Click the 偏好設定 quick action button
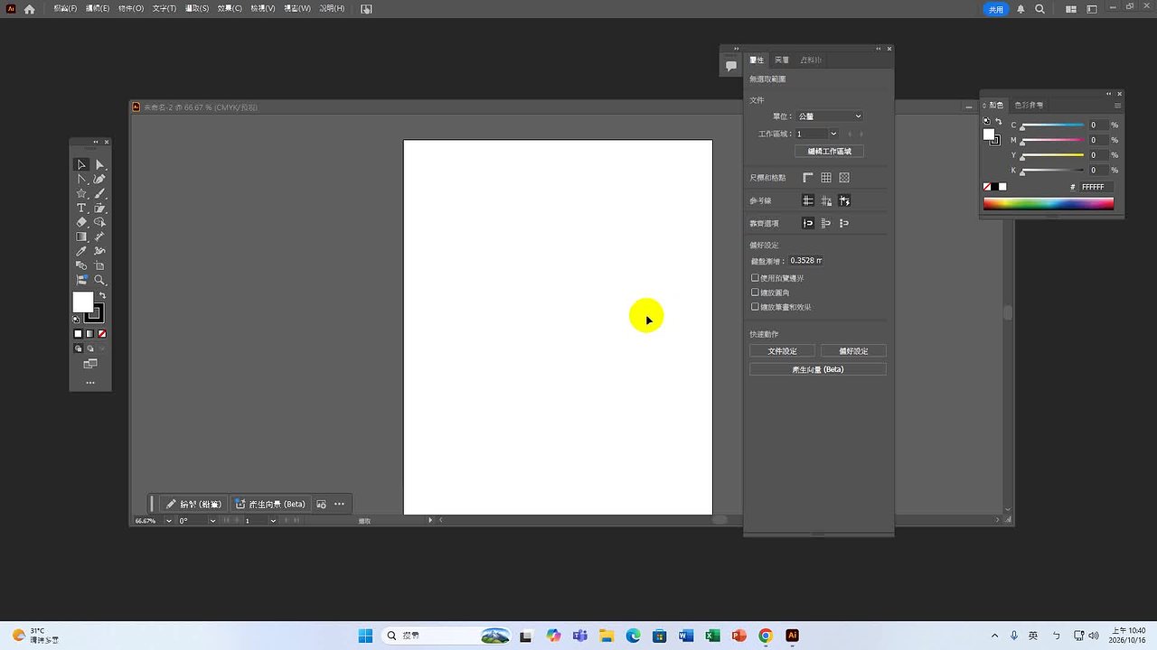 tap(853, 351)
